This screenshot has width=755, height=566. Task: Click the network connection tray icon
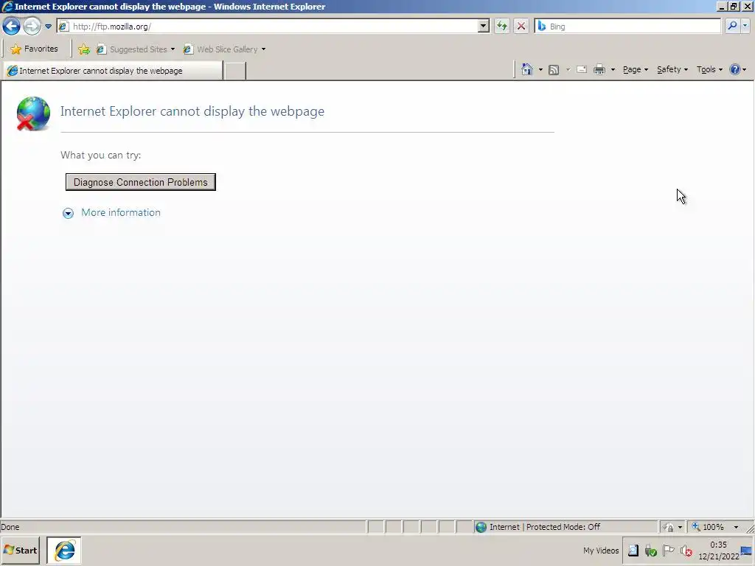click(x=650, y=550)
